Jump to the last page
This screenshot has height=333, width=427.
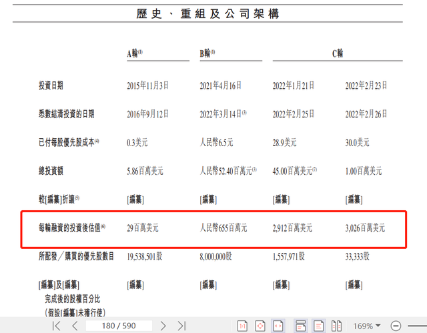point(181,326)
